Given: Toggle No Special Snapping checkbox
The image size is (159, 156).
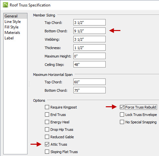Looking at the screenshot, I should tap(122, 122).
